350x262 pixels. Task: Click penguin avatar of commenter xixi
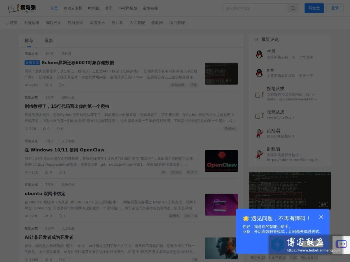click(x=259, y=73)
